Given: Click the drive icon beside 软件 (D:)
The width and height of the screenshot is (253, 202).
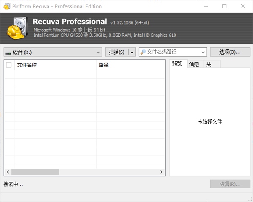Looking at the screenshot, I should (x=8, y=53).
